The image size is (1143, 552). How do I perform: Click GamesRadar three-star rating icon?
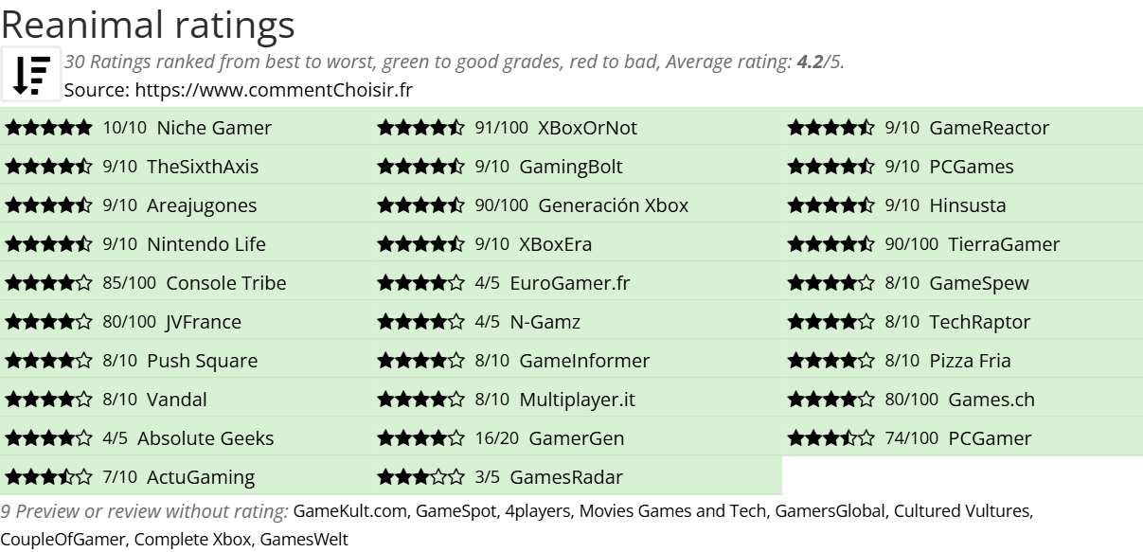tap(420, 477)
